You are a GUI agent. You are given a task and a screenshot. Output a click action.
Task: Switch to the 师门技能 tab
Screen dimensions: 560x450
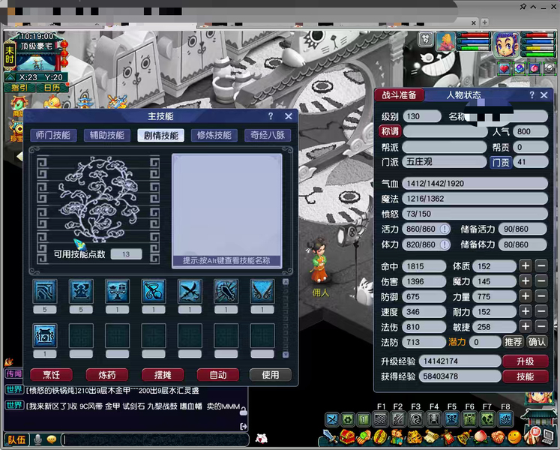click(53, 135)
